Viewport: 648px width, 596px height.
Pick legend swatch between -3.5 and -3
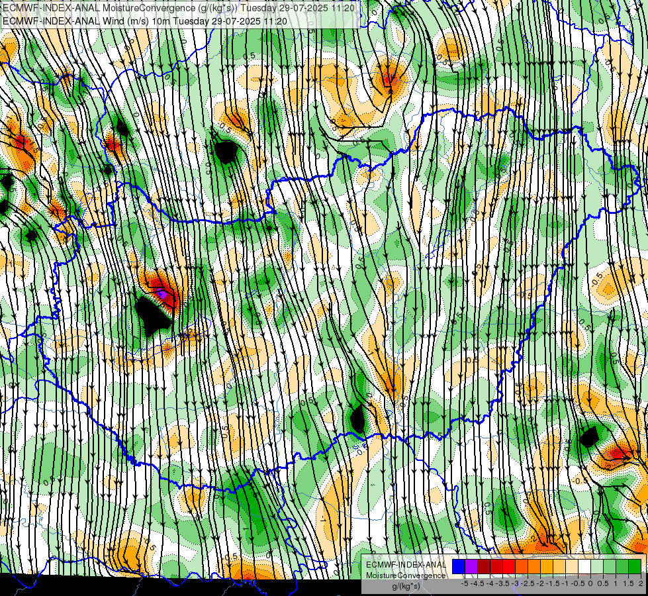pyautogui.click(x=509, y=566)
